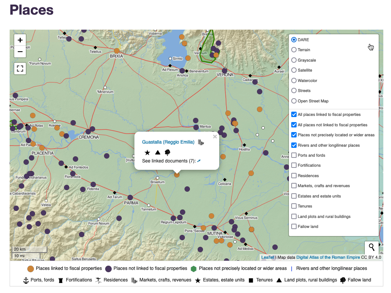Click the triangle land plots icon in popup
Viewport: 391px width, 293px height.
pos(158,152)
